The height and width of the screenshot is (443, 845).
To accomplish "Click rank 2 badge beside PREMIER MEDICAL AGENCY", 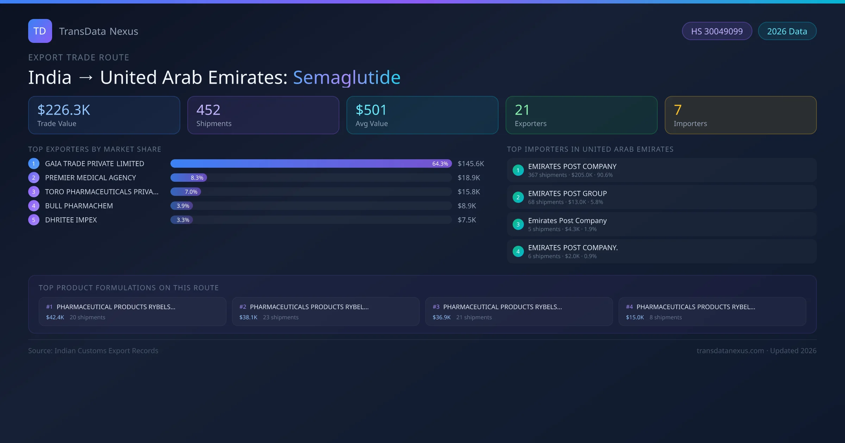I will point(33,178).
